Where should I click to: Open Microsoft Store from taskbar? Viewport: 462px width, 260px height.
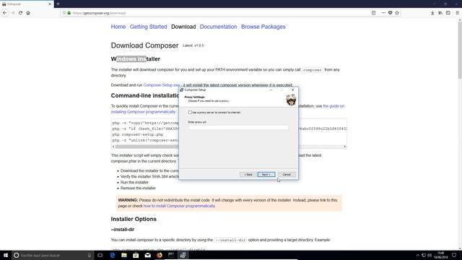point(136,255)
